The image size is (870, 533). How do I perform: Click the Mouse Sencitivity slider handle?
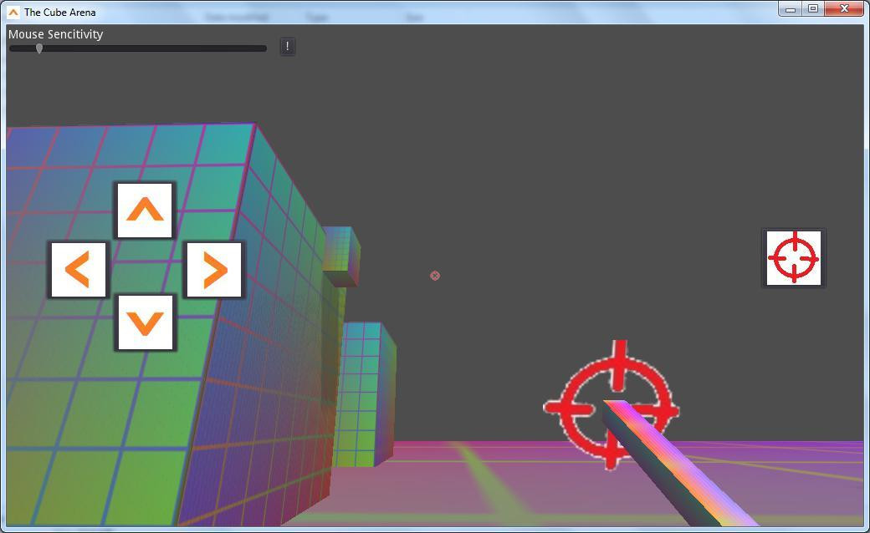pos(39,48)
